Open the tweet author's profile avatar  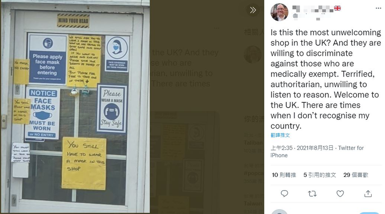click(x=280, y=13)
